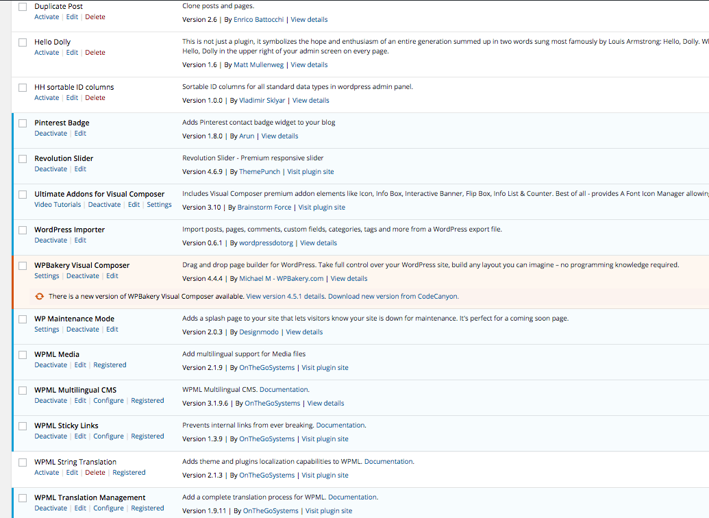Deactivate Revolution Slider plugin
The width and height of the screenshot is (709, 518).
pos(51,169)
